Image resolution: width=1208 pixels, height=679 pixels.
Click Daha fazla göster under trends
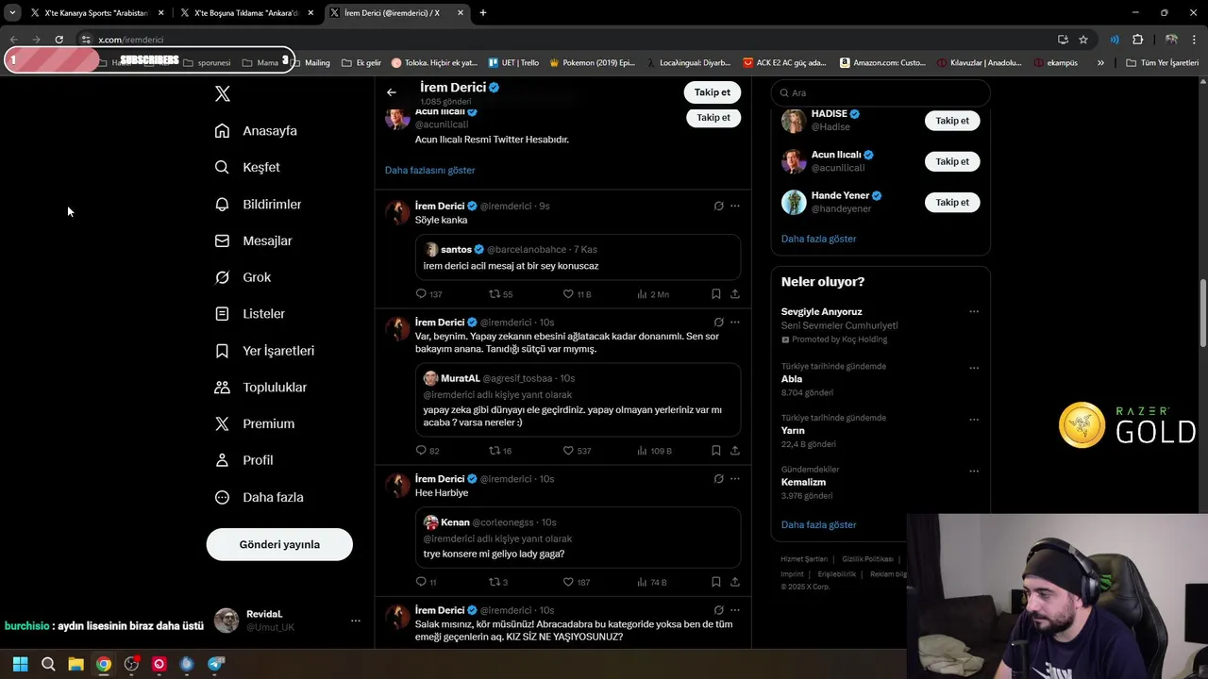tap(819, 524)
